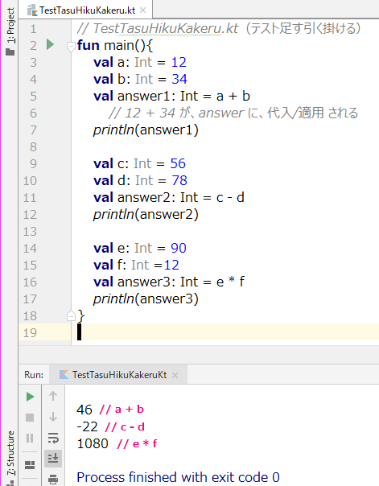The width and height of the screenshot is (379, 486).
Task: Open the Structure tool window
Action: [x=10, y=457]
